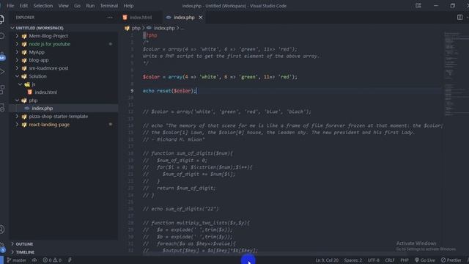This screenshot has height=264, width=469.
Task: Expand the react-landing-page folder
Action: click(18, 125)
